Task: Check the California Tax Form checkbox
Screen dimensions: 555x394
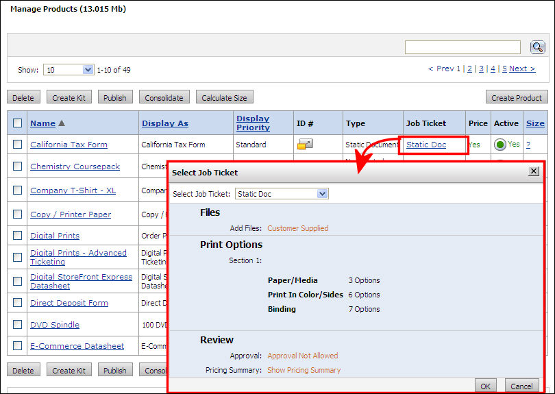Action: point(17,145)
